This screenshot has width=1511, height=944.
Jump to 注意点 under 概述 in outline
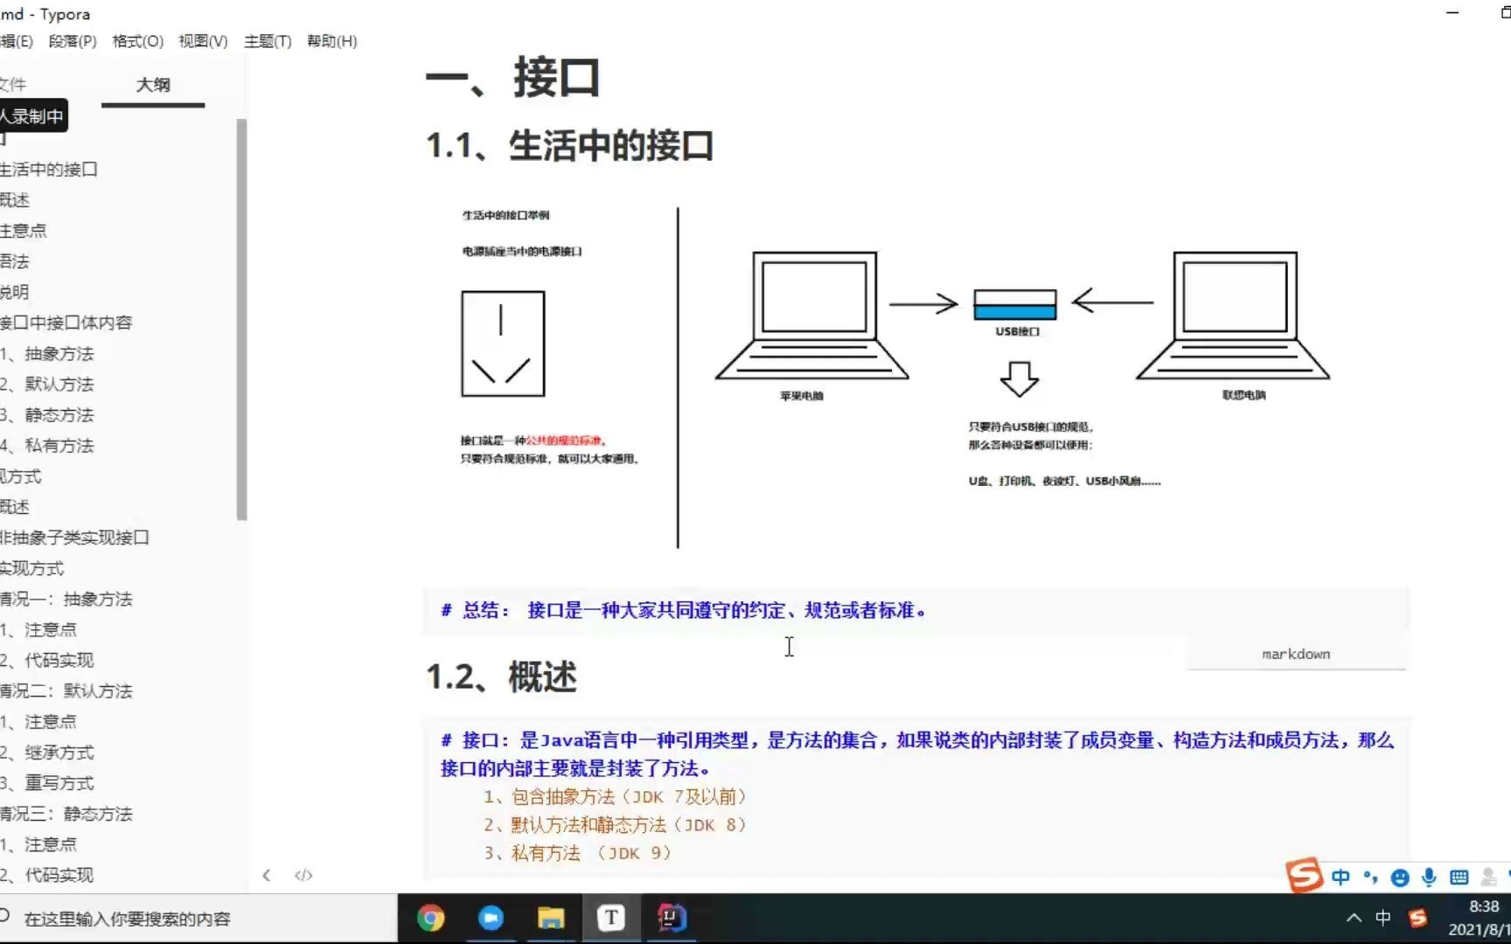(24, 231)
